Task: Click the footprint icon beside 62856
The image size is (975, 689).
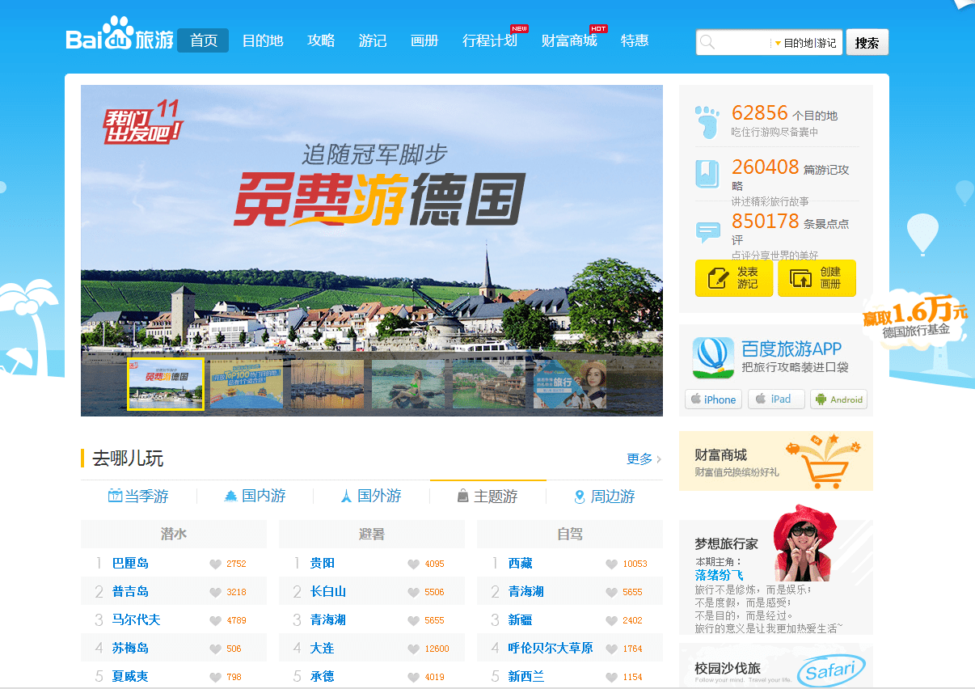Action: click(707, 120)
